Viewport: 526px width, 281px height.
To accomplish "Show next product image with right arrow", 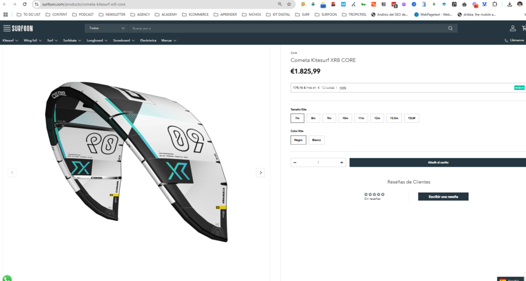I will tap(260, 173).
